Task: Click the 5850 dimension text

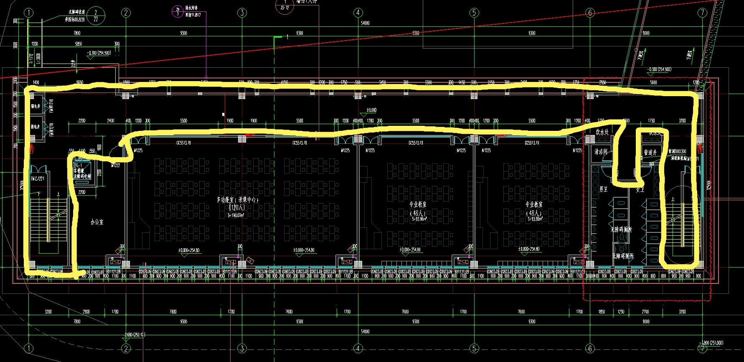Action: click(x=78, y=43)
